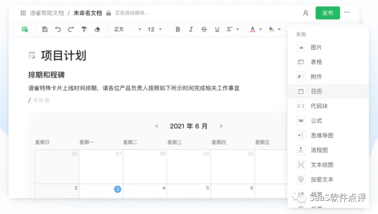
Task: Insert 日历 from the card menu
Action: (x=328, y=91)
